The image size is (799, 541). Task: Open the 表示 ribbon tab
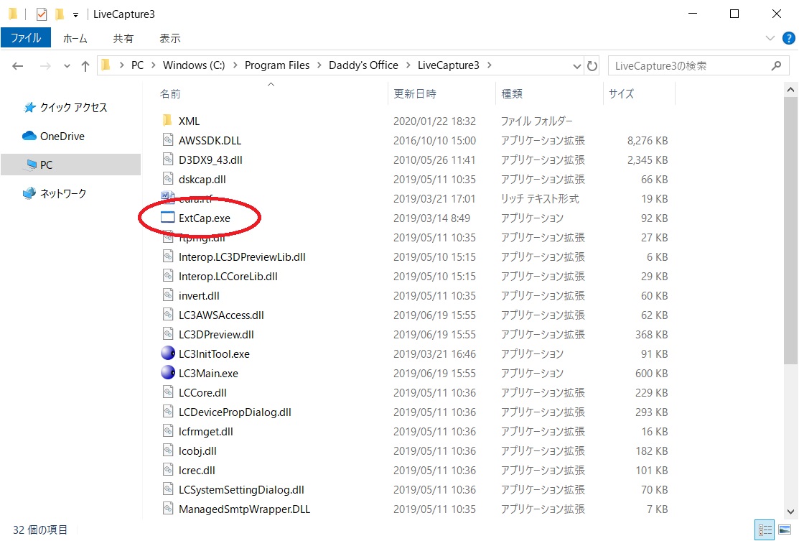169,38
